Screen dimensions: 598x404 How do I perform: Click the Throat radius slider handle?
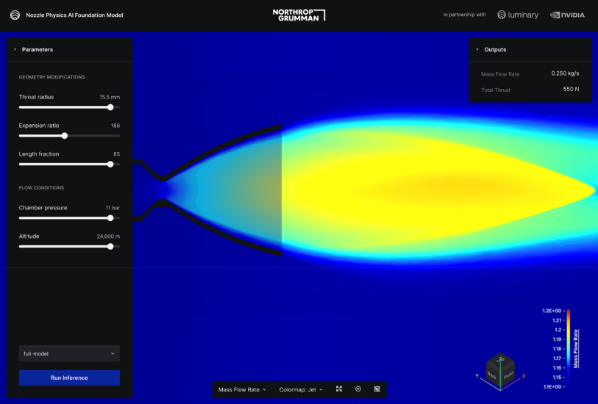(110, 107)
